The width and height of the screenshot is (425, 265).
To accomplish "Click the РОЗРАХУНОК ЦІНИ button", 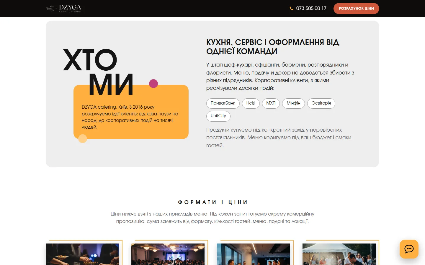I will [356, 9].
